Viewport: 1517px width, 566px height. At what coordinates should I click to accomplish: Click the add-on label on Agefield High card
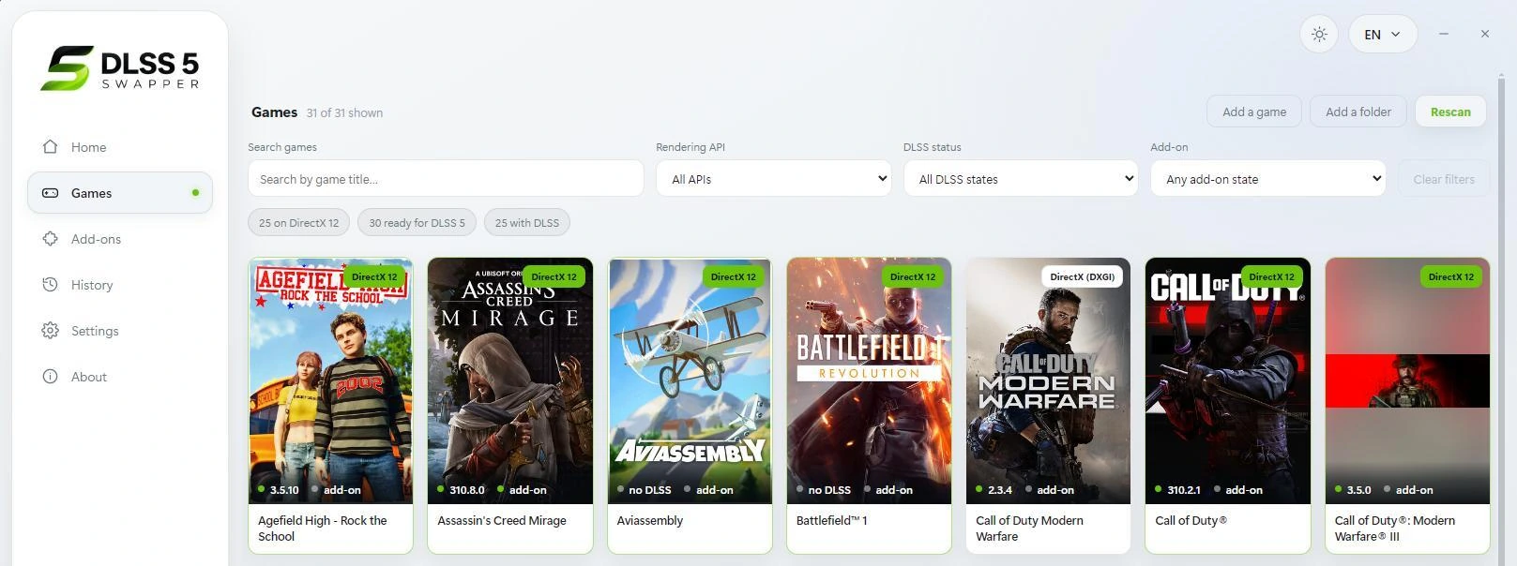point(342,490)
